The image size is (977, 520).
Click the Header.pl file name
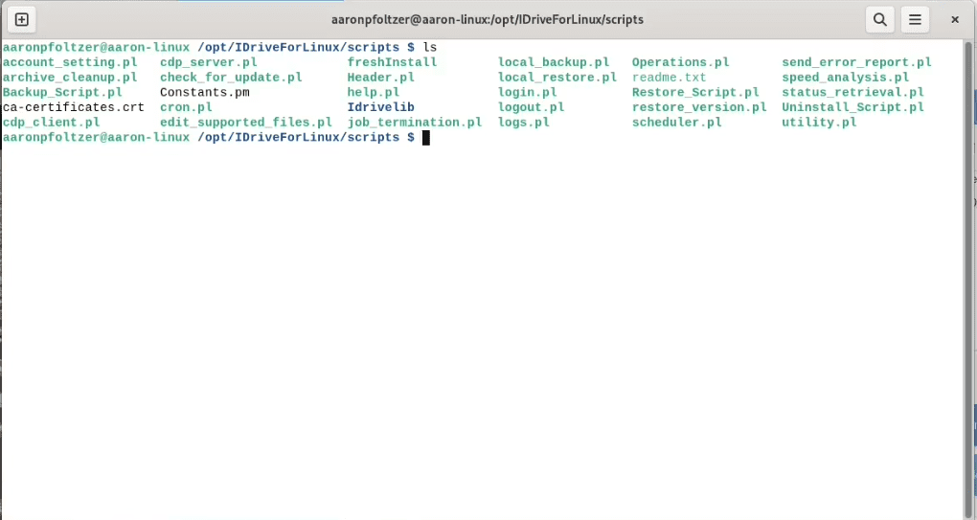coord(381,78)
